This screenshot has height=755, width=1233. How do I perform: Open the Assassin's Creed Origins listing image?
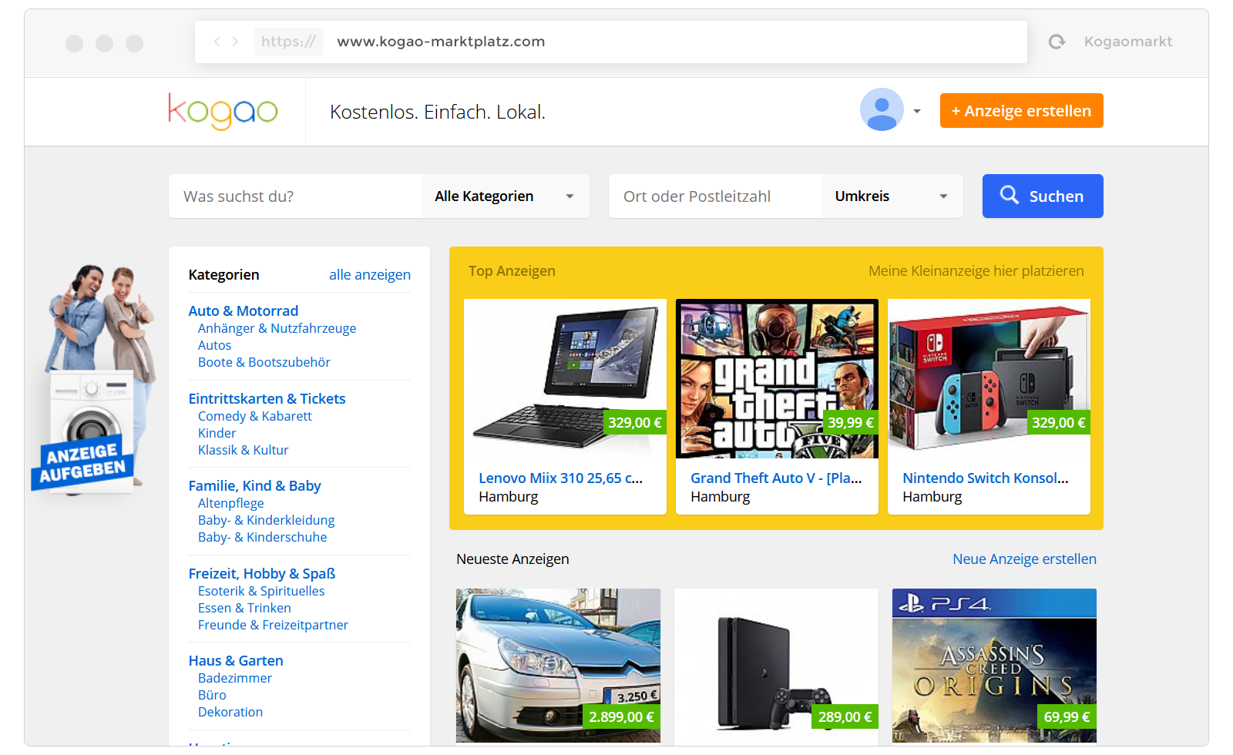click(x=994, y=666)
